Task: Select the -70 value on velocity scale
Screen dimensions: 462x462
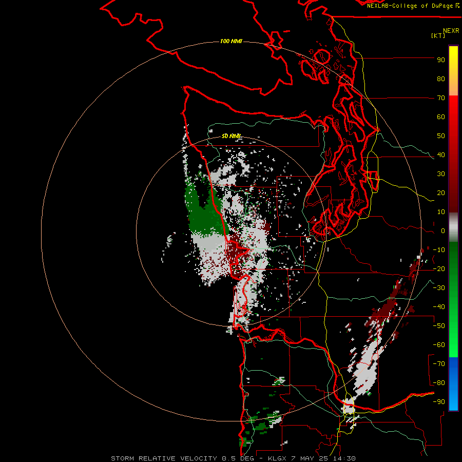Action: click(x=439, y=363)
